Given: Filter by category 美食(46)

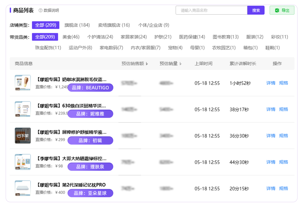Looking at the screenshot, I should click(71, 37).
